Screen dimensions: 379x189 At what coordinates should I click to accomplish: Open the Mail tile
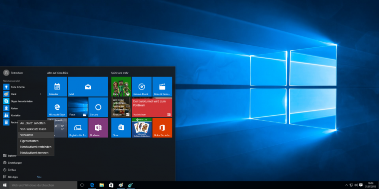(x=88, y=87)
